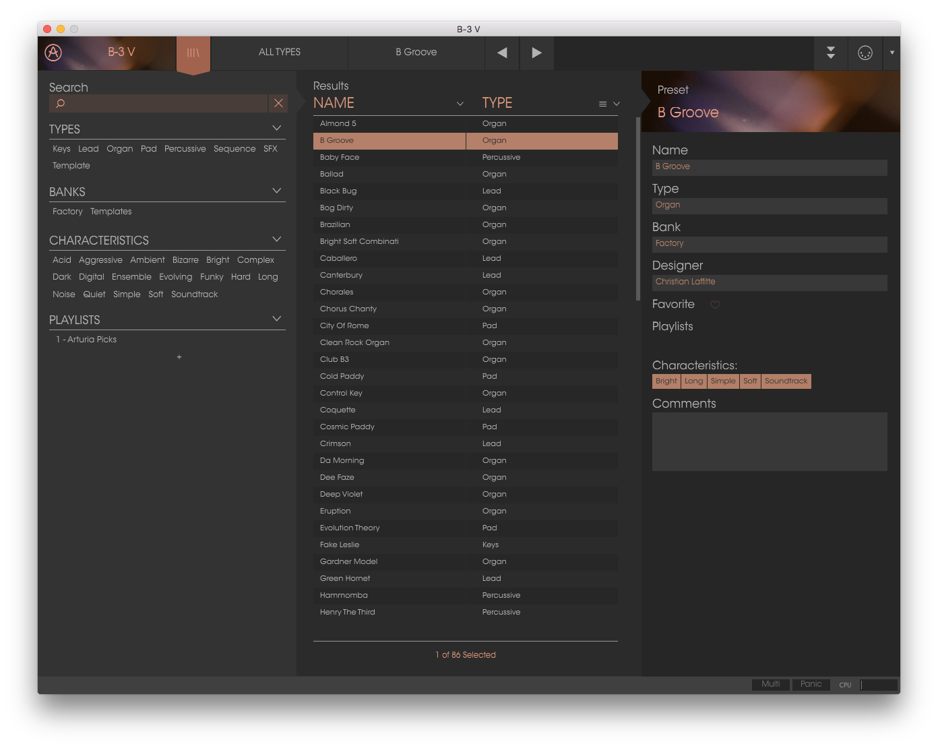Edit the preset Name field
The width and height of the screenshot is (938, 748).
coord(770,167)
